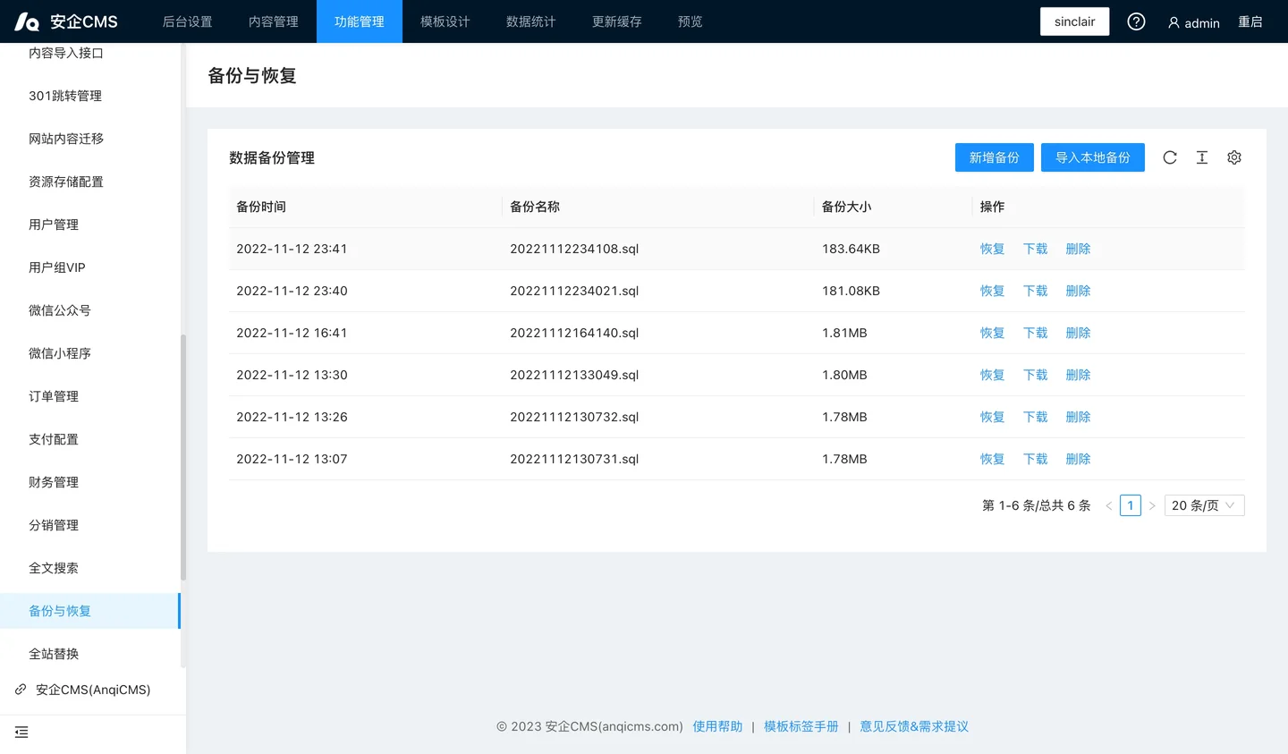This screenshot has width=1288, height=754.
Task: Delete backup 20221112130731.sql
Action: click(1079, 459)
